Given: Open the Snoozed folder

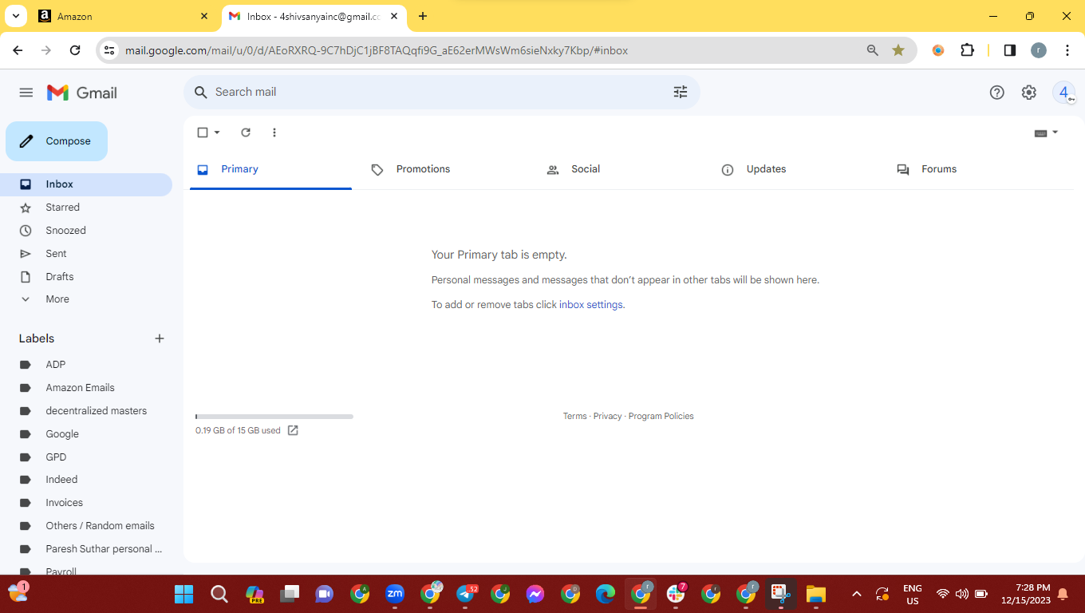Looking at the screenshot, I should [86, 231].
